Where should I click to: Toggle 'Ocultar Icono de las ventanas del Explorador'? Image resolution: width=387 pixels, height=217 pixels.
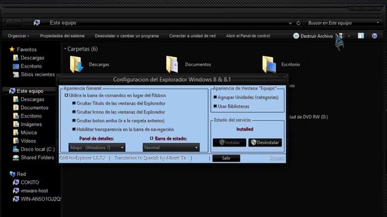coord(74,112)
